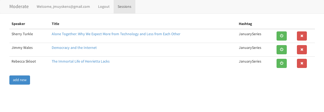Open the "Alone Together" session title link
324x112 pixels.
[x=116, y=34]
